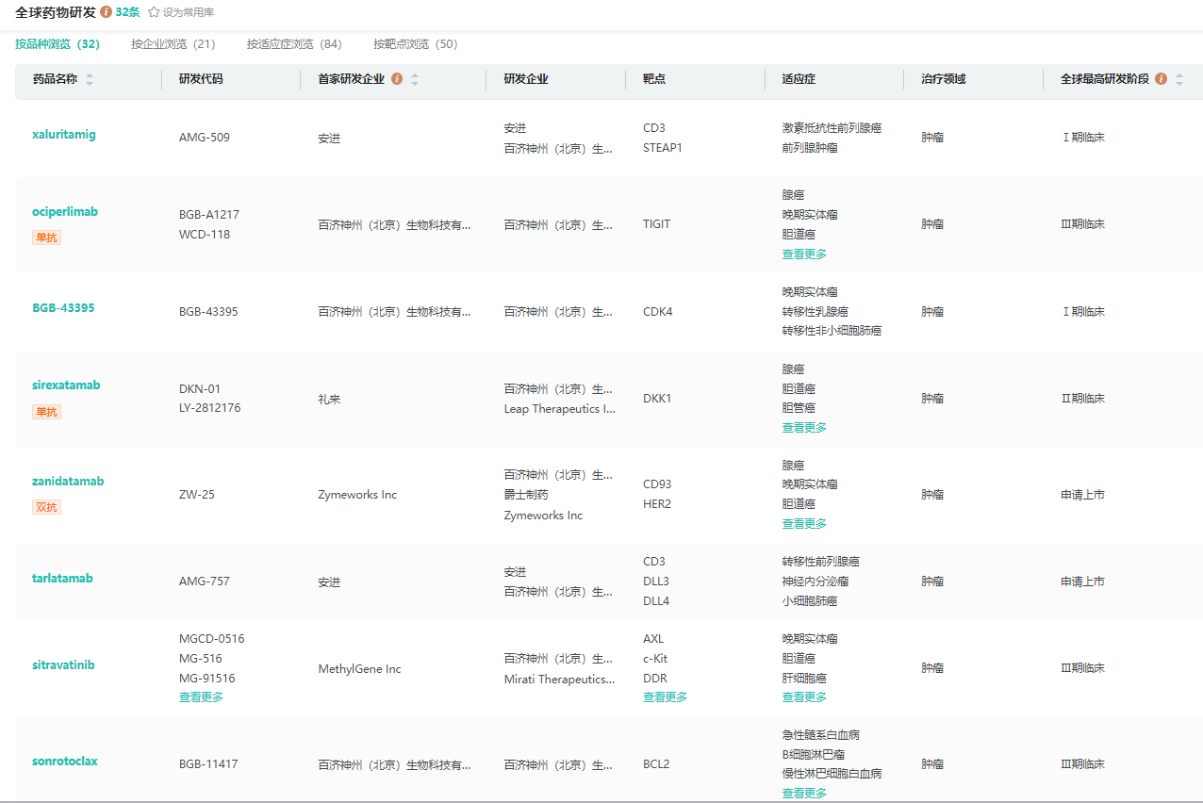Open the tarlatamab drug link
The image size is (1203, 803).
click(x=62, y=579)
